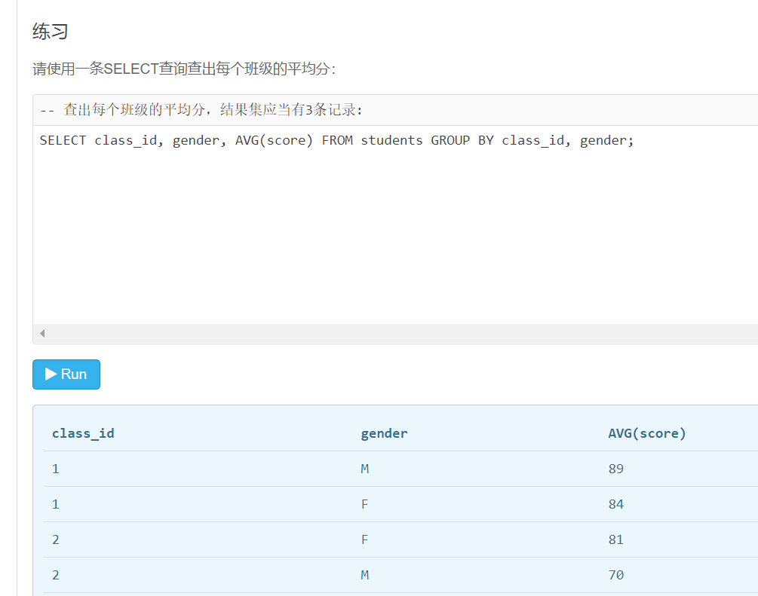The height and width of the screenshot is (596, 758).
Task: Click the AVG(score) column header
Action: pyautogui.click(x=647, y=433)
